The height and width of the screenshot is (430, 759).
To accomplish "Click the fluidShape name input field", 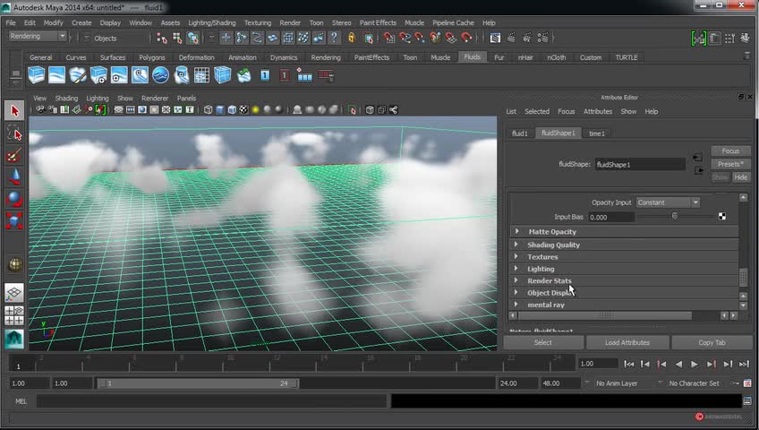I will click(639, 165).
